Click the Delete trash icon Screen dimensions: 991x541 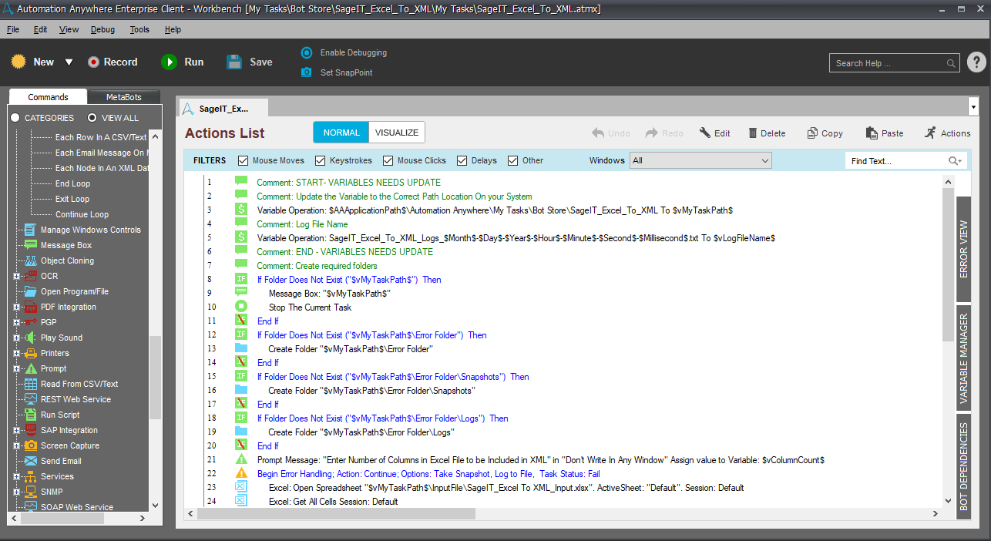(x=753, y=133)
